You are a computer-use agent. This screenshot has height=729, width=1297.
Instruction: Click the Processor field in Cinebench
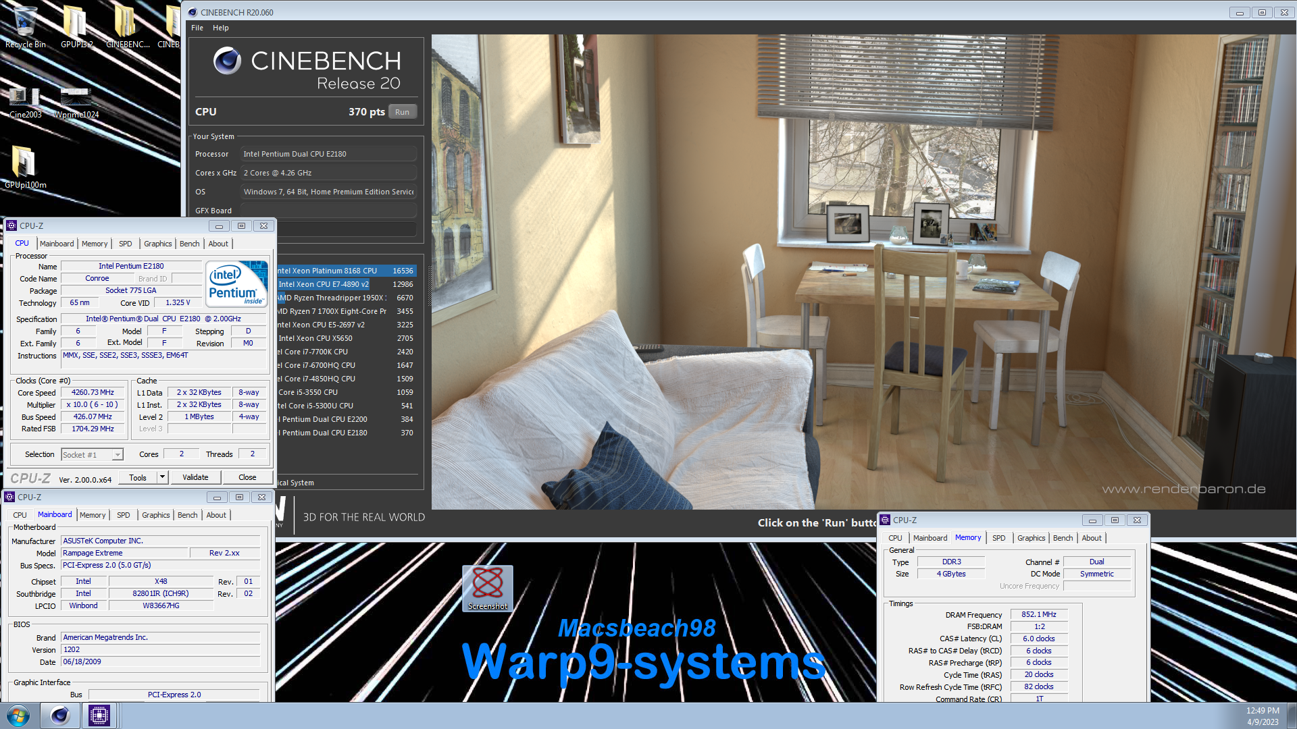point(328,154)
